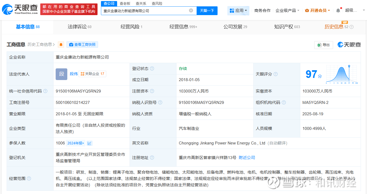Click the help icon next to 登记状态
Screen dimensions: 367x194
point(152,69)
